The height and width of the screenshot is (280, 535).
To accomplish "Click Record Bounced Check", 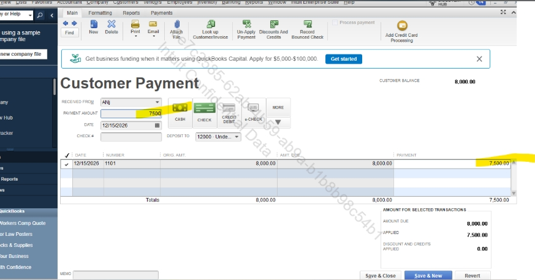I will [x=308, y=29].
